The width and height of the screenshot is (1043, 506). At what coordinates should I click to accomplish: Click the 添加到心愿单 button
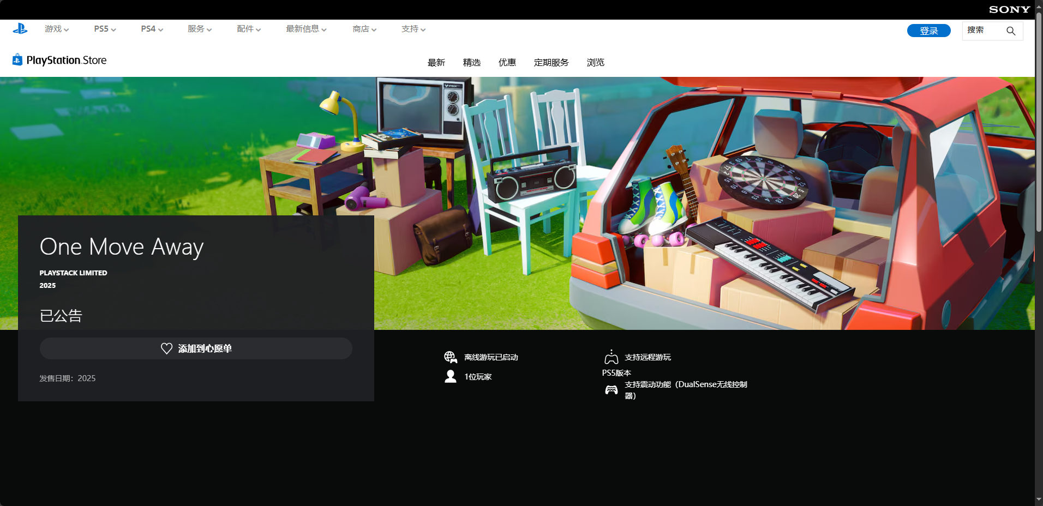tap(196, 348)
